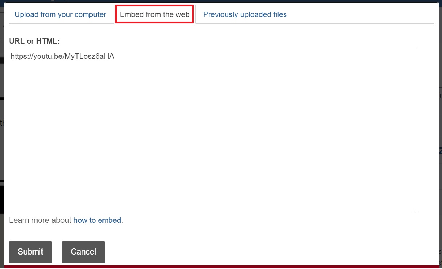Click the text area resize grip corner
The width and height of the screenshot is (442, 269).
click(x=413, y=210)
